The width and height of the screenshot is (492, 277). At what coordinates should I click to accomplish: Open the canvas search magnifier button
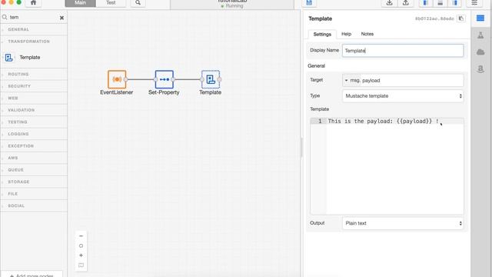(138, 3)
